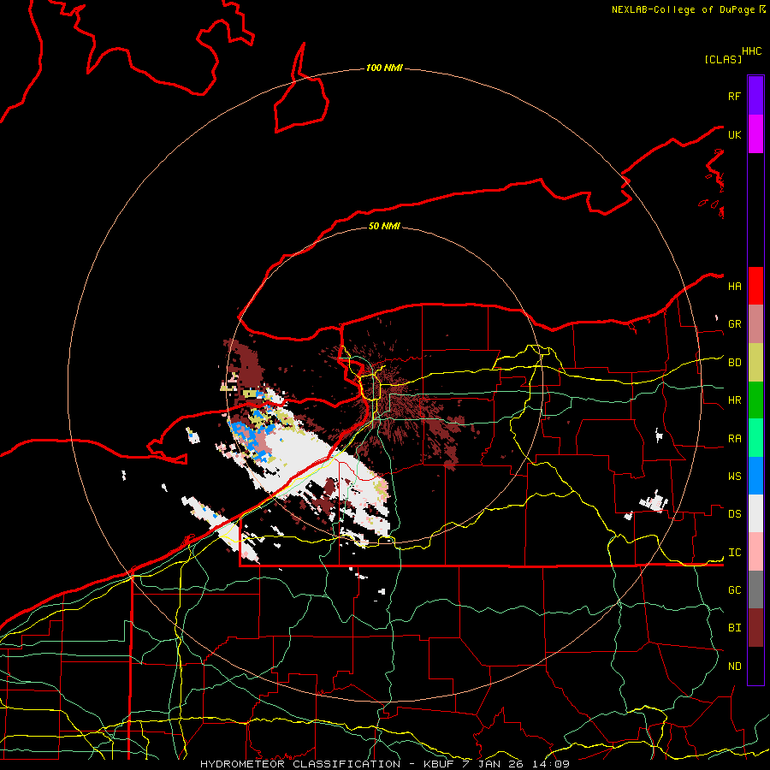Select the BD yellow legend block

tap(755, 363)
